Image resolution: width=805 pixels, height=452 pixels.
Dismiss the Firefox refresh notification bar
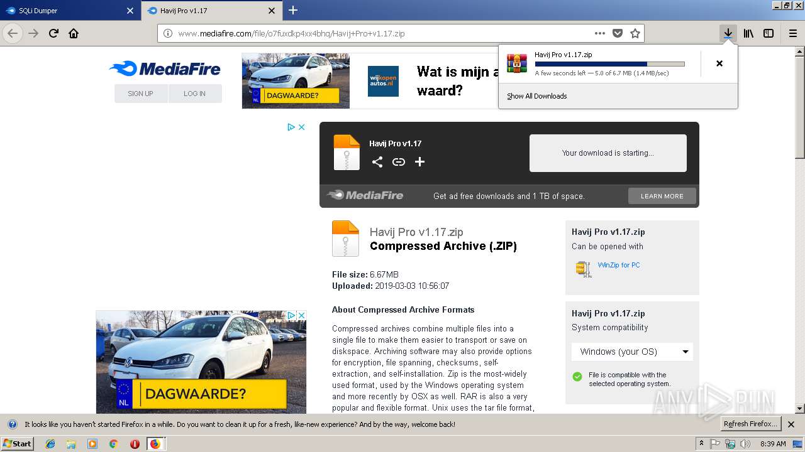coord(791,424)
